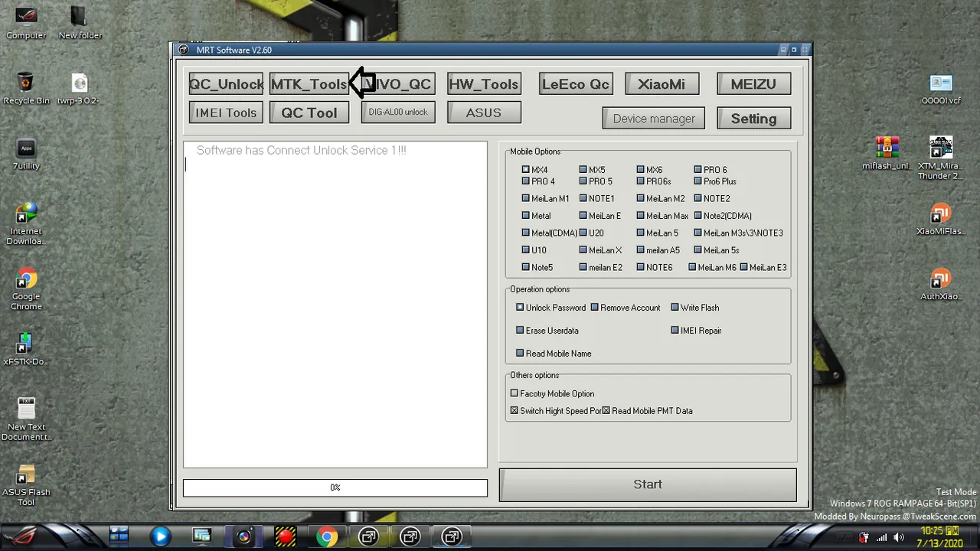This screenshot has width=980, height=551.
Task: Enable the Write Flash option
Action: coord(675,308)
